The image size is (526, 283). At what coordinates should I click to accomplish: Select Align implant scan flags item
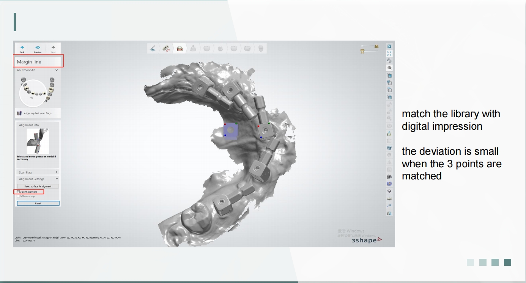(x=38, y=113)
